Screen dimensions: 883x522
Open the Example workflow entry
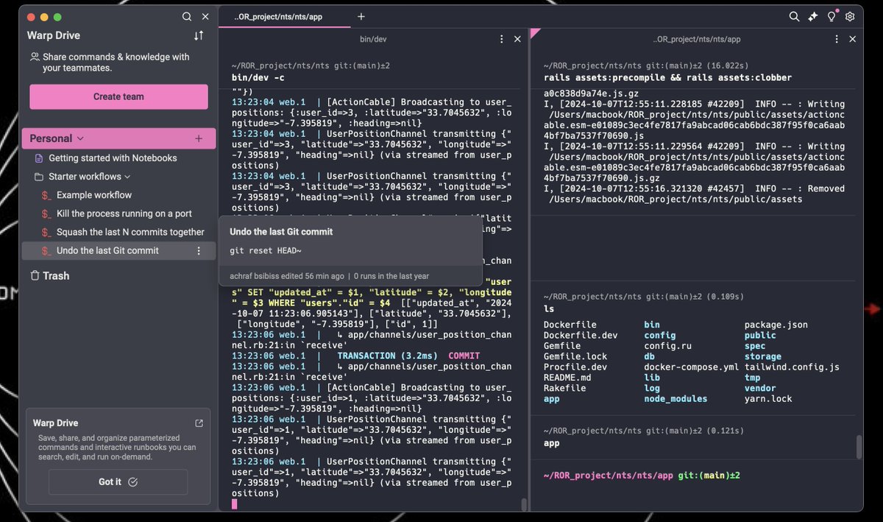94,195
